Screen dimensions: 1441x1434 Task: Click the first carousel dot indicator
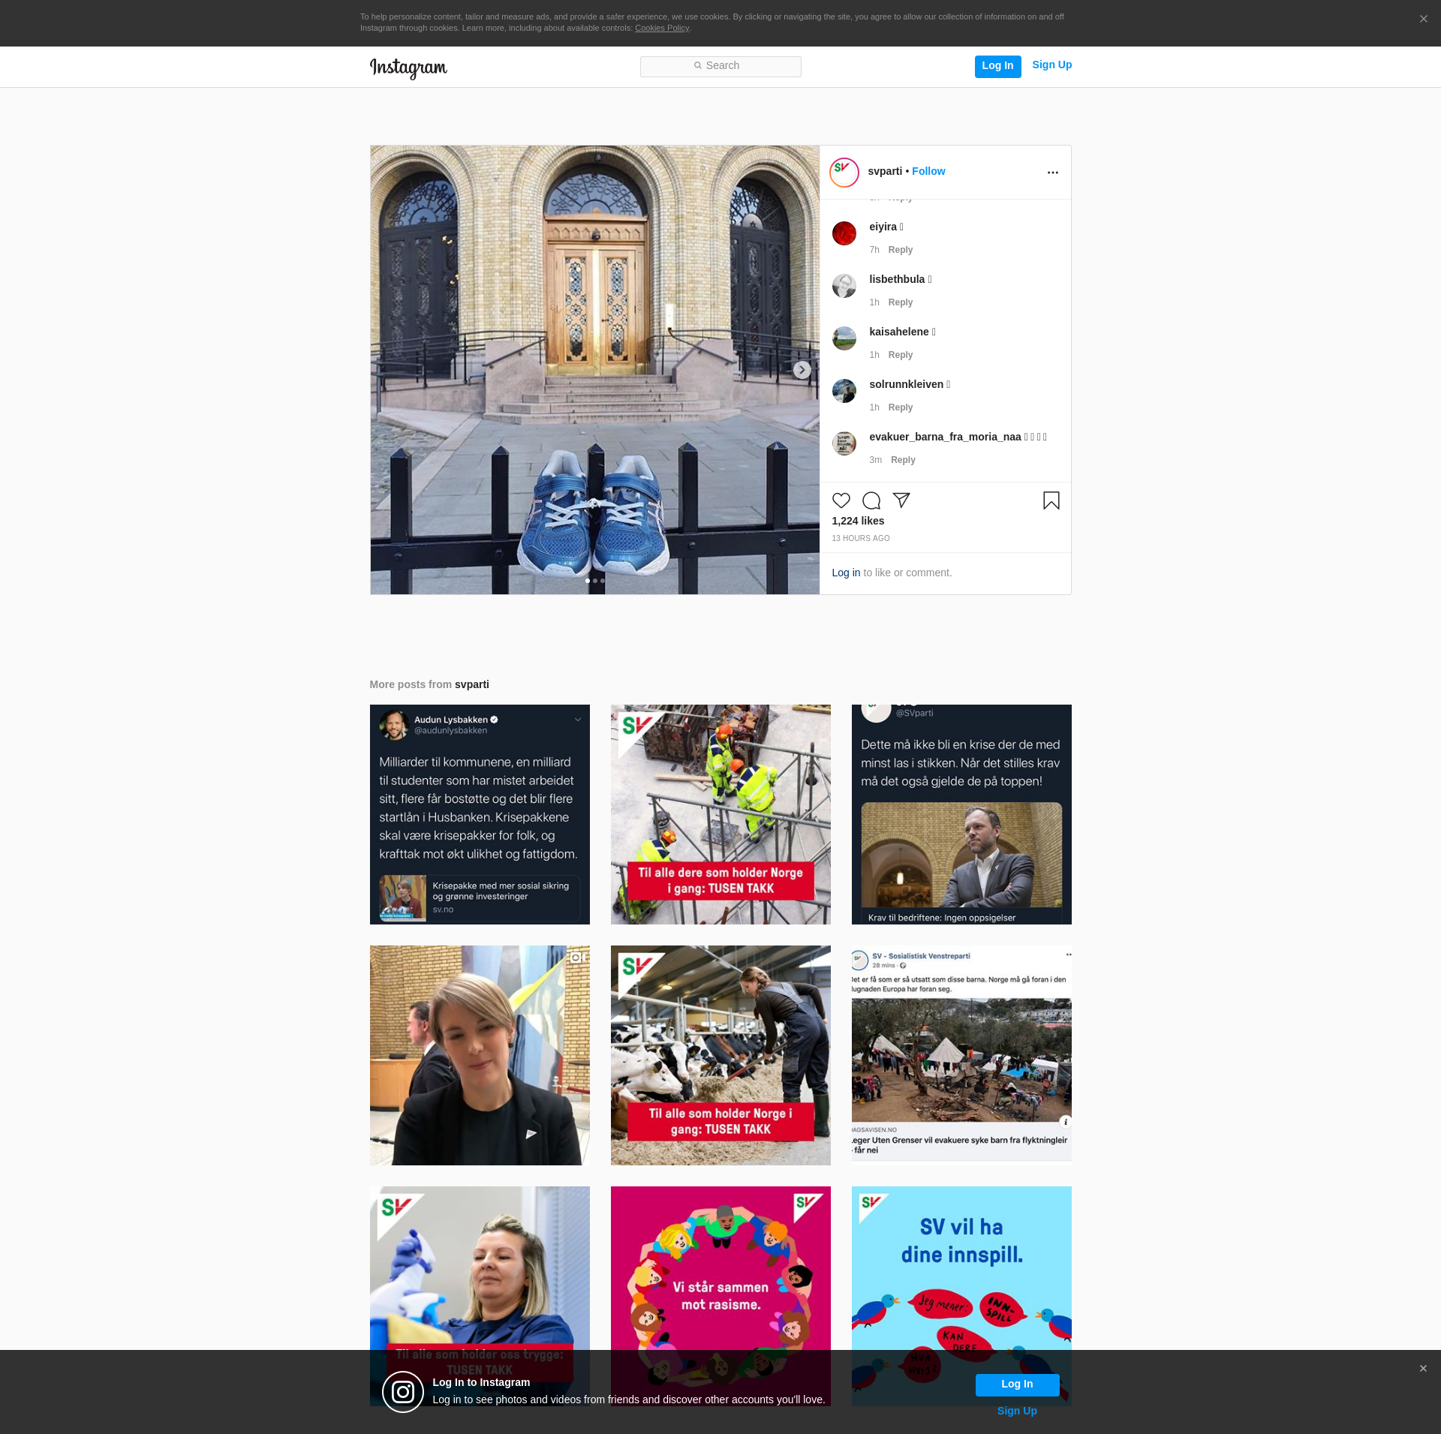tap(587, 581)
